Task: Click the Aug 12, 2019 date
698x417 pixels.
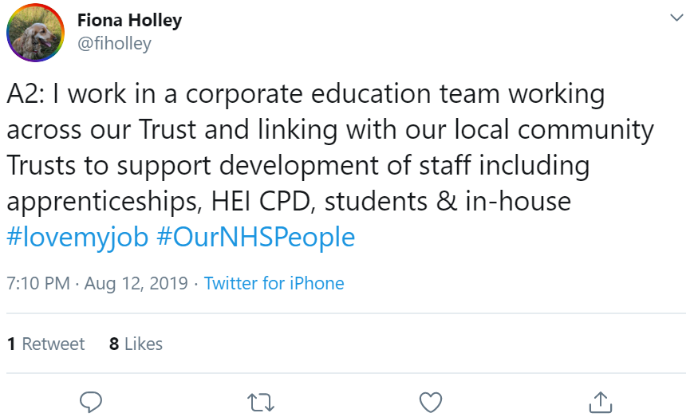Action: pyautogui.click(x=136, y=284)
